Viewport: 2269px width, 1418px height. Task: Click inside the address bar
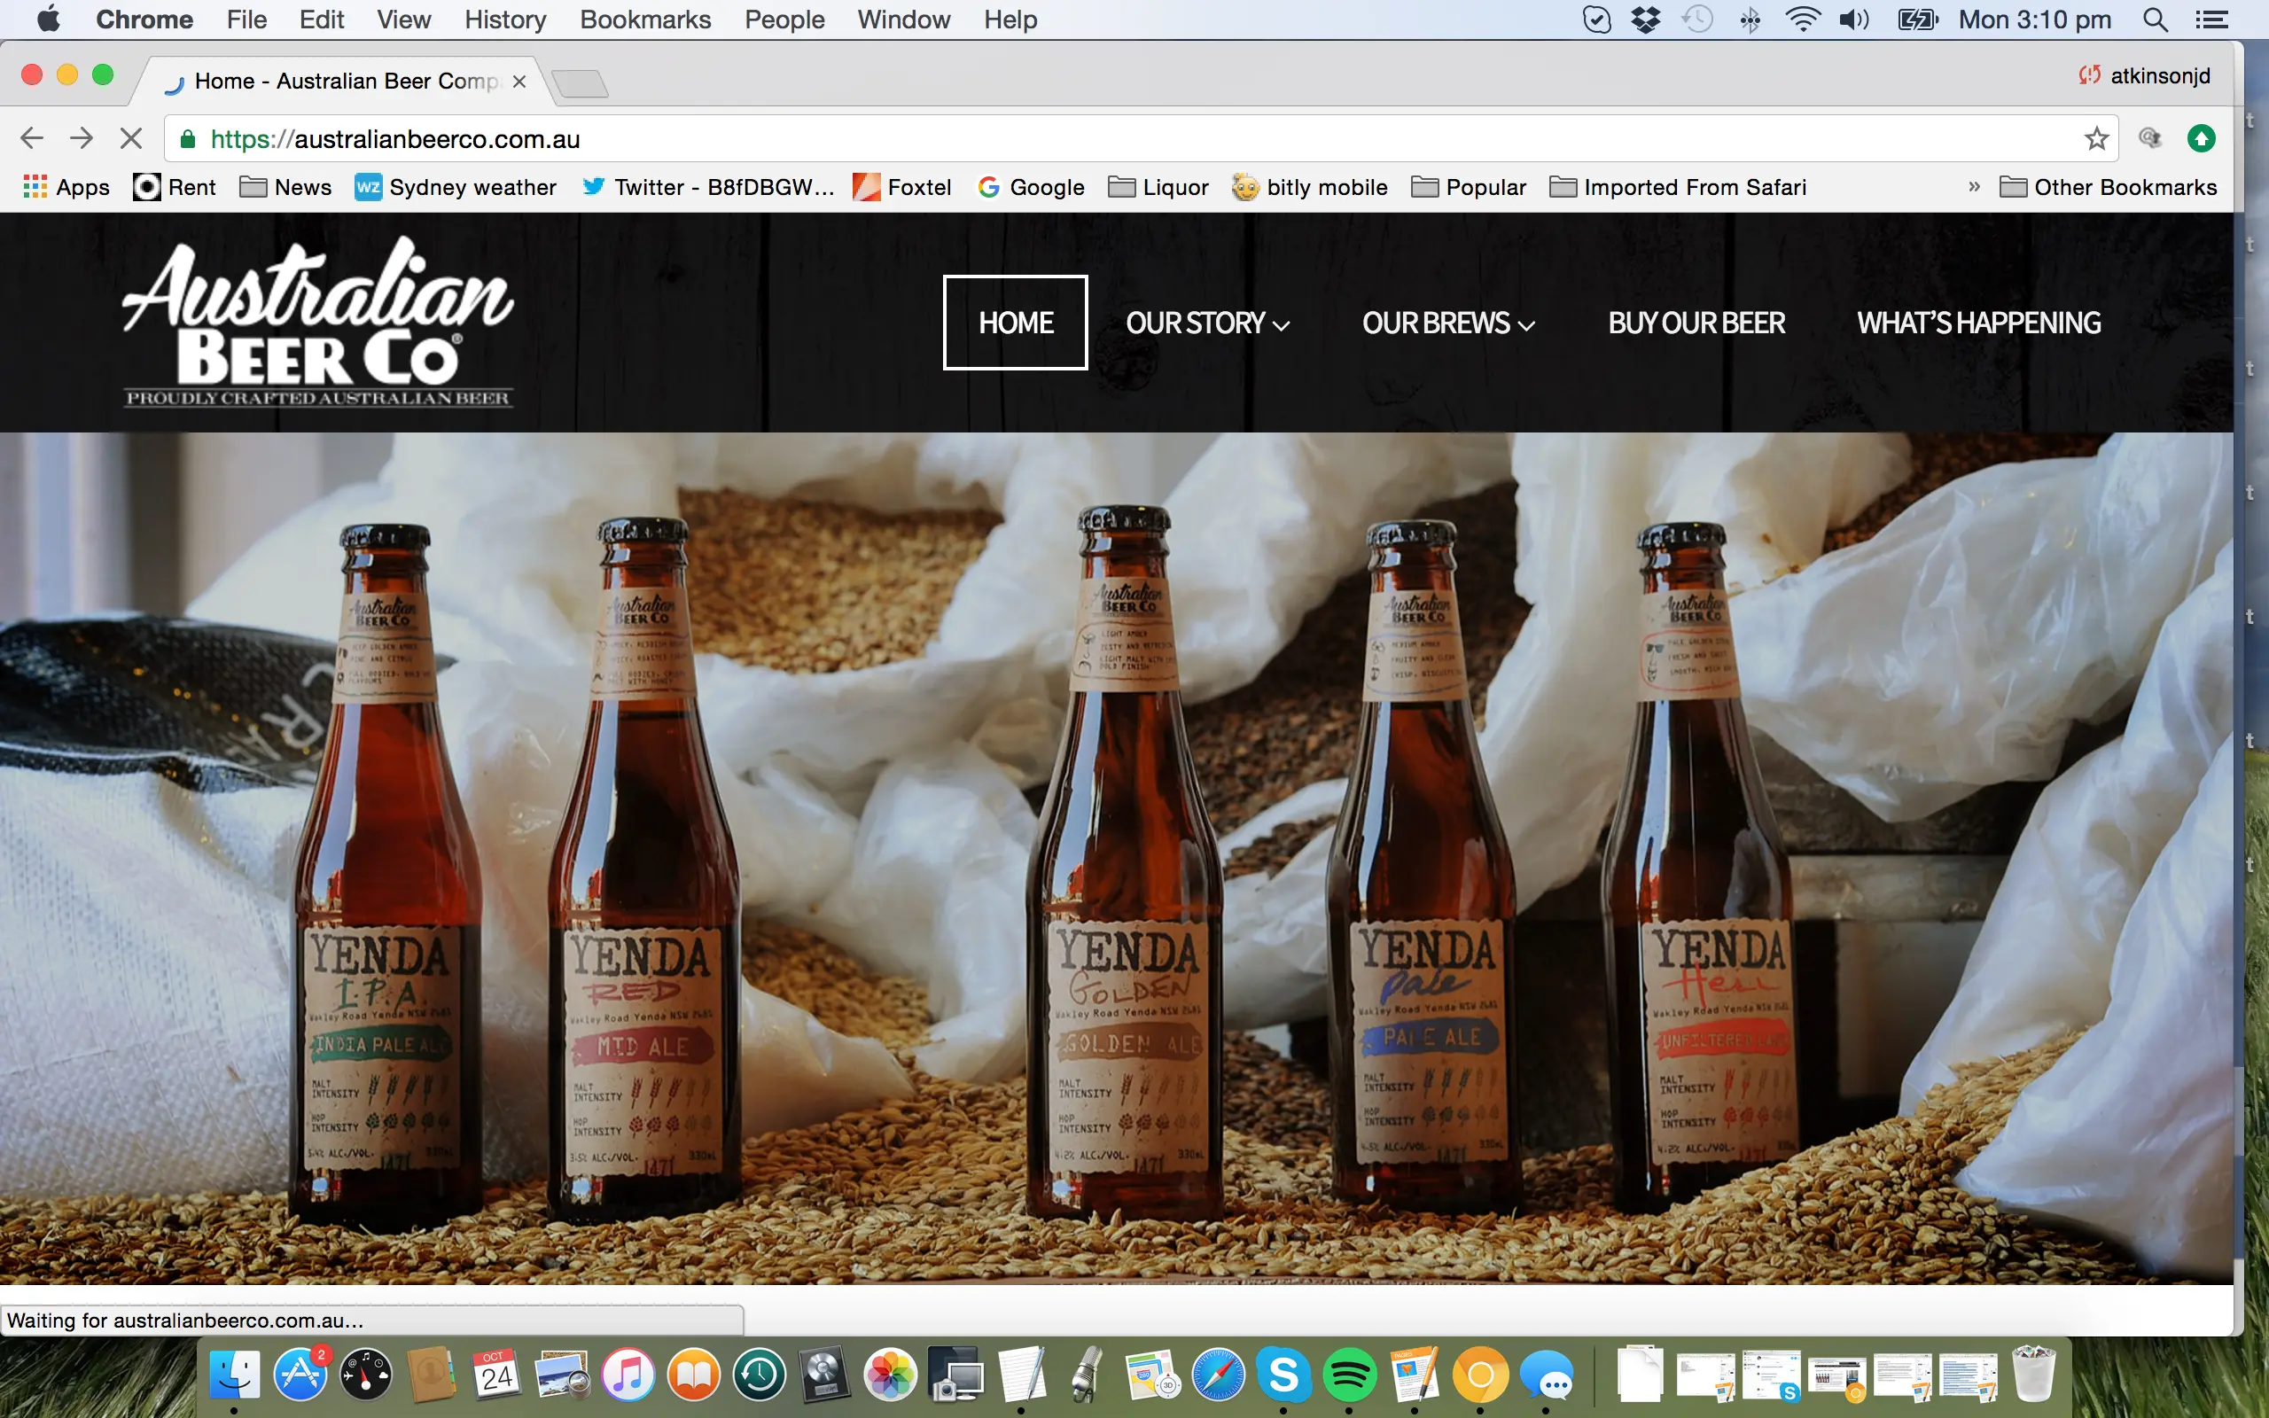point(844,138)
